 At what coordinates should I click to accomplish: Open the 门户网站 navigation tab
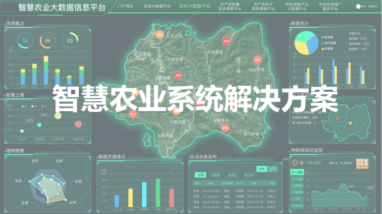click(x=125, y=7)
